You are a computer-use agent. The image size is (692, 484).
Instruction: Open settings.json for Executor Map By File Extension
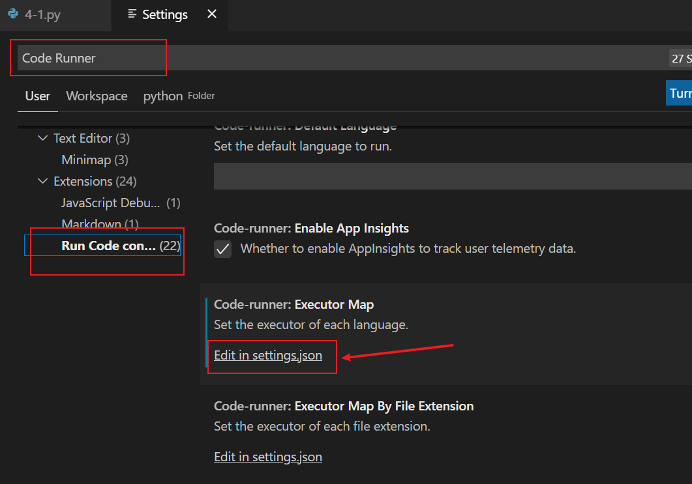tap(267, 457)
